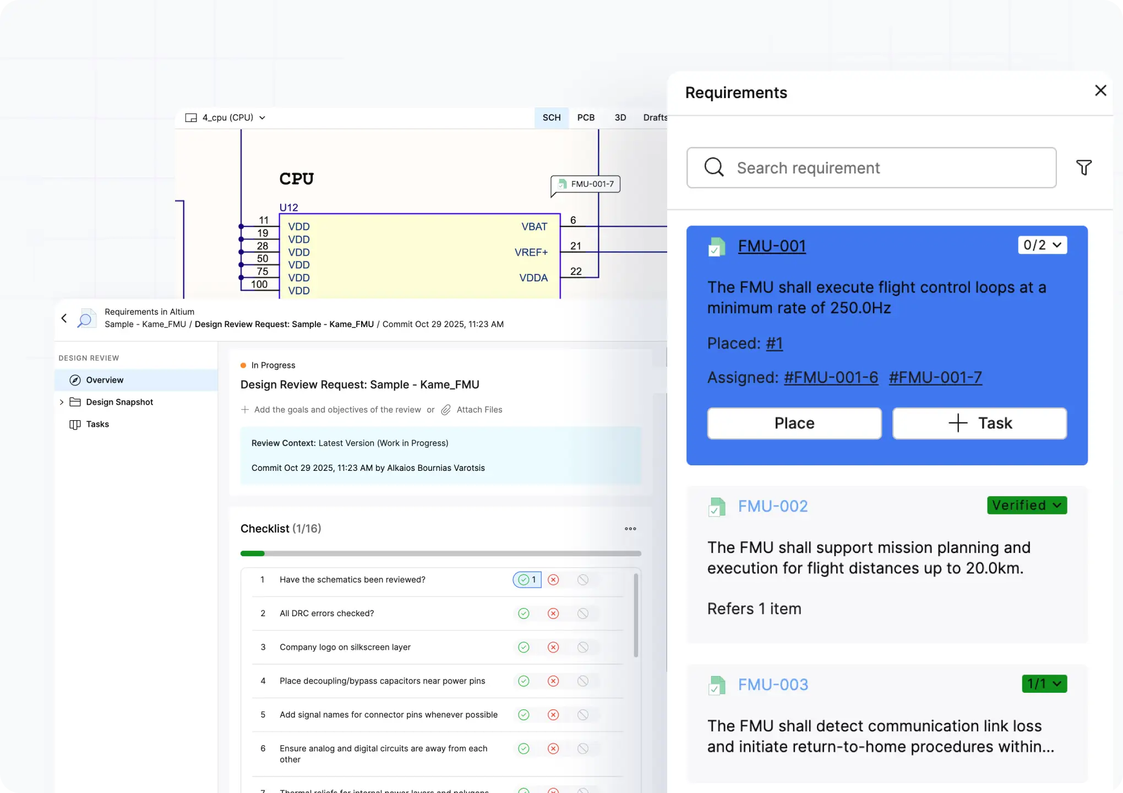Mark 'All DRC errors checked?' as passed

point(524,613)
